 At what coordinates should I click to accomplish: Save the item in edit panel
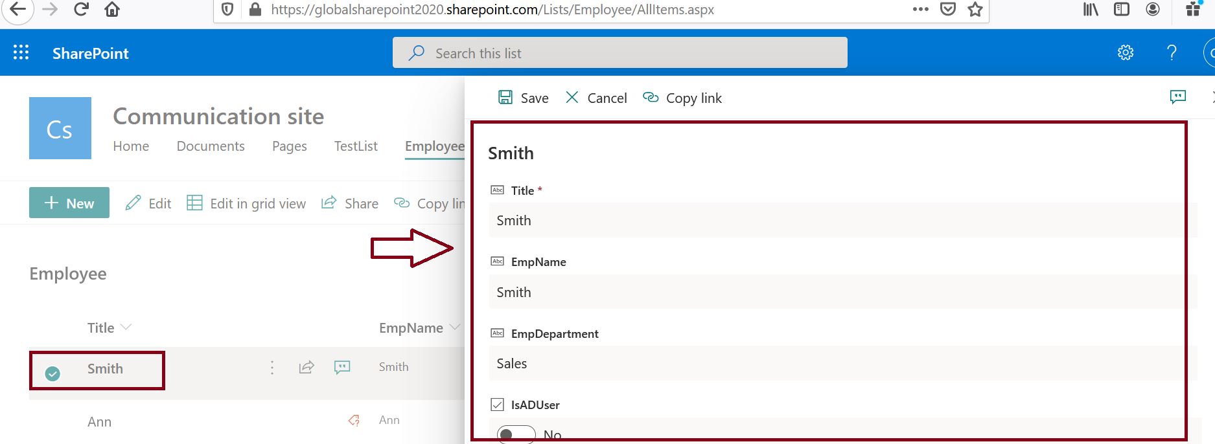(523, 98)
